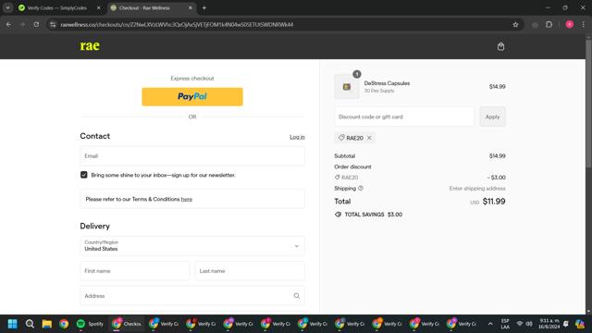The height and width of the screenshot is (333, 592).
Task: Focus the Email input field
Action: pos(192,156)
